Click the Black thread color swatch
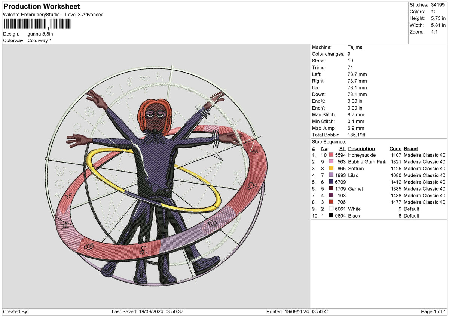 coord(331,216)
